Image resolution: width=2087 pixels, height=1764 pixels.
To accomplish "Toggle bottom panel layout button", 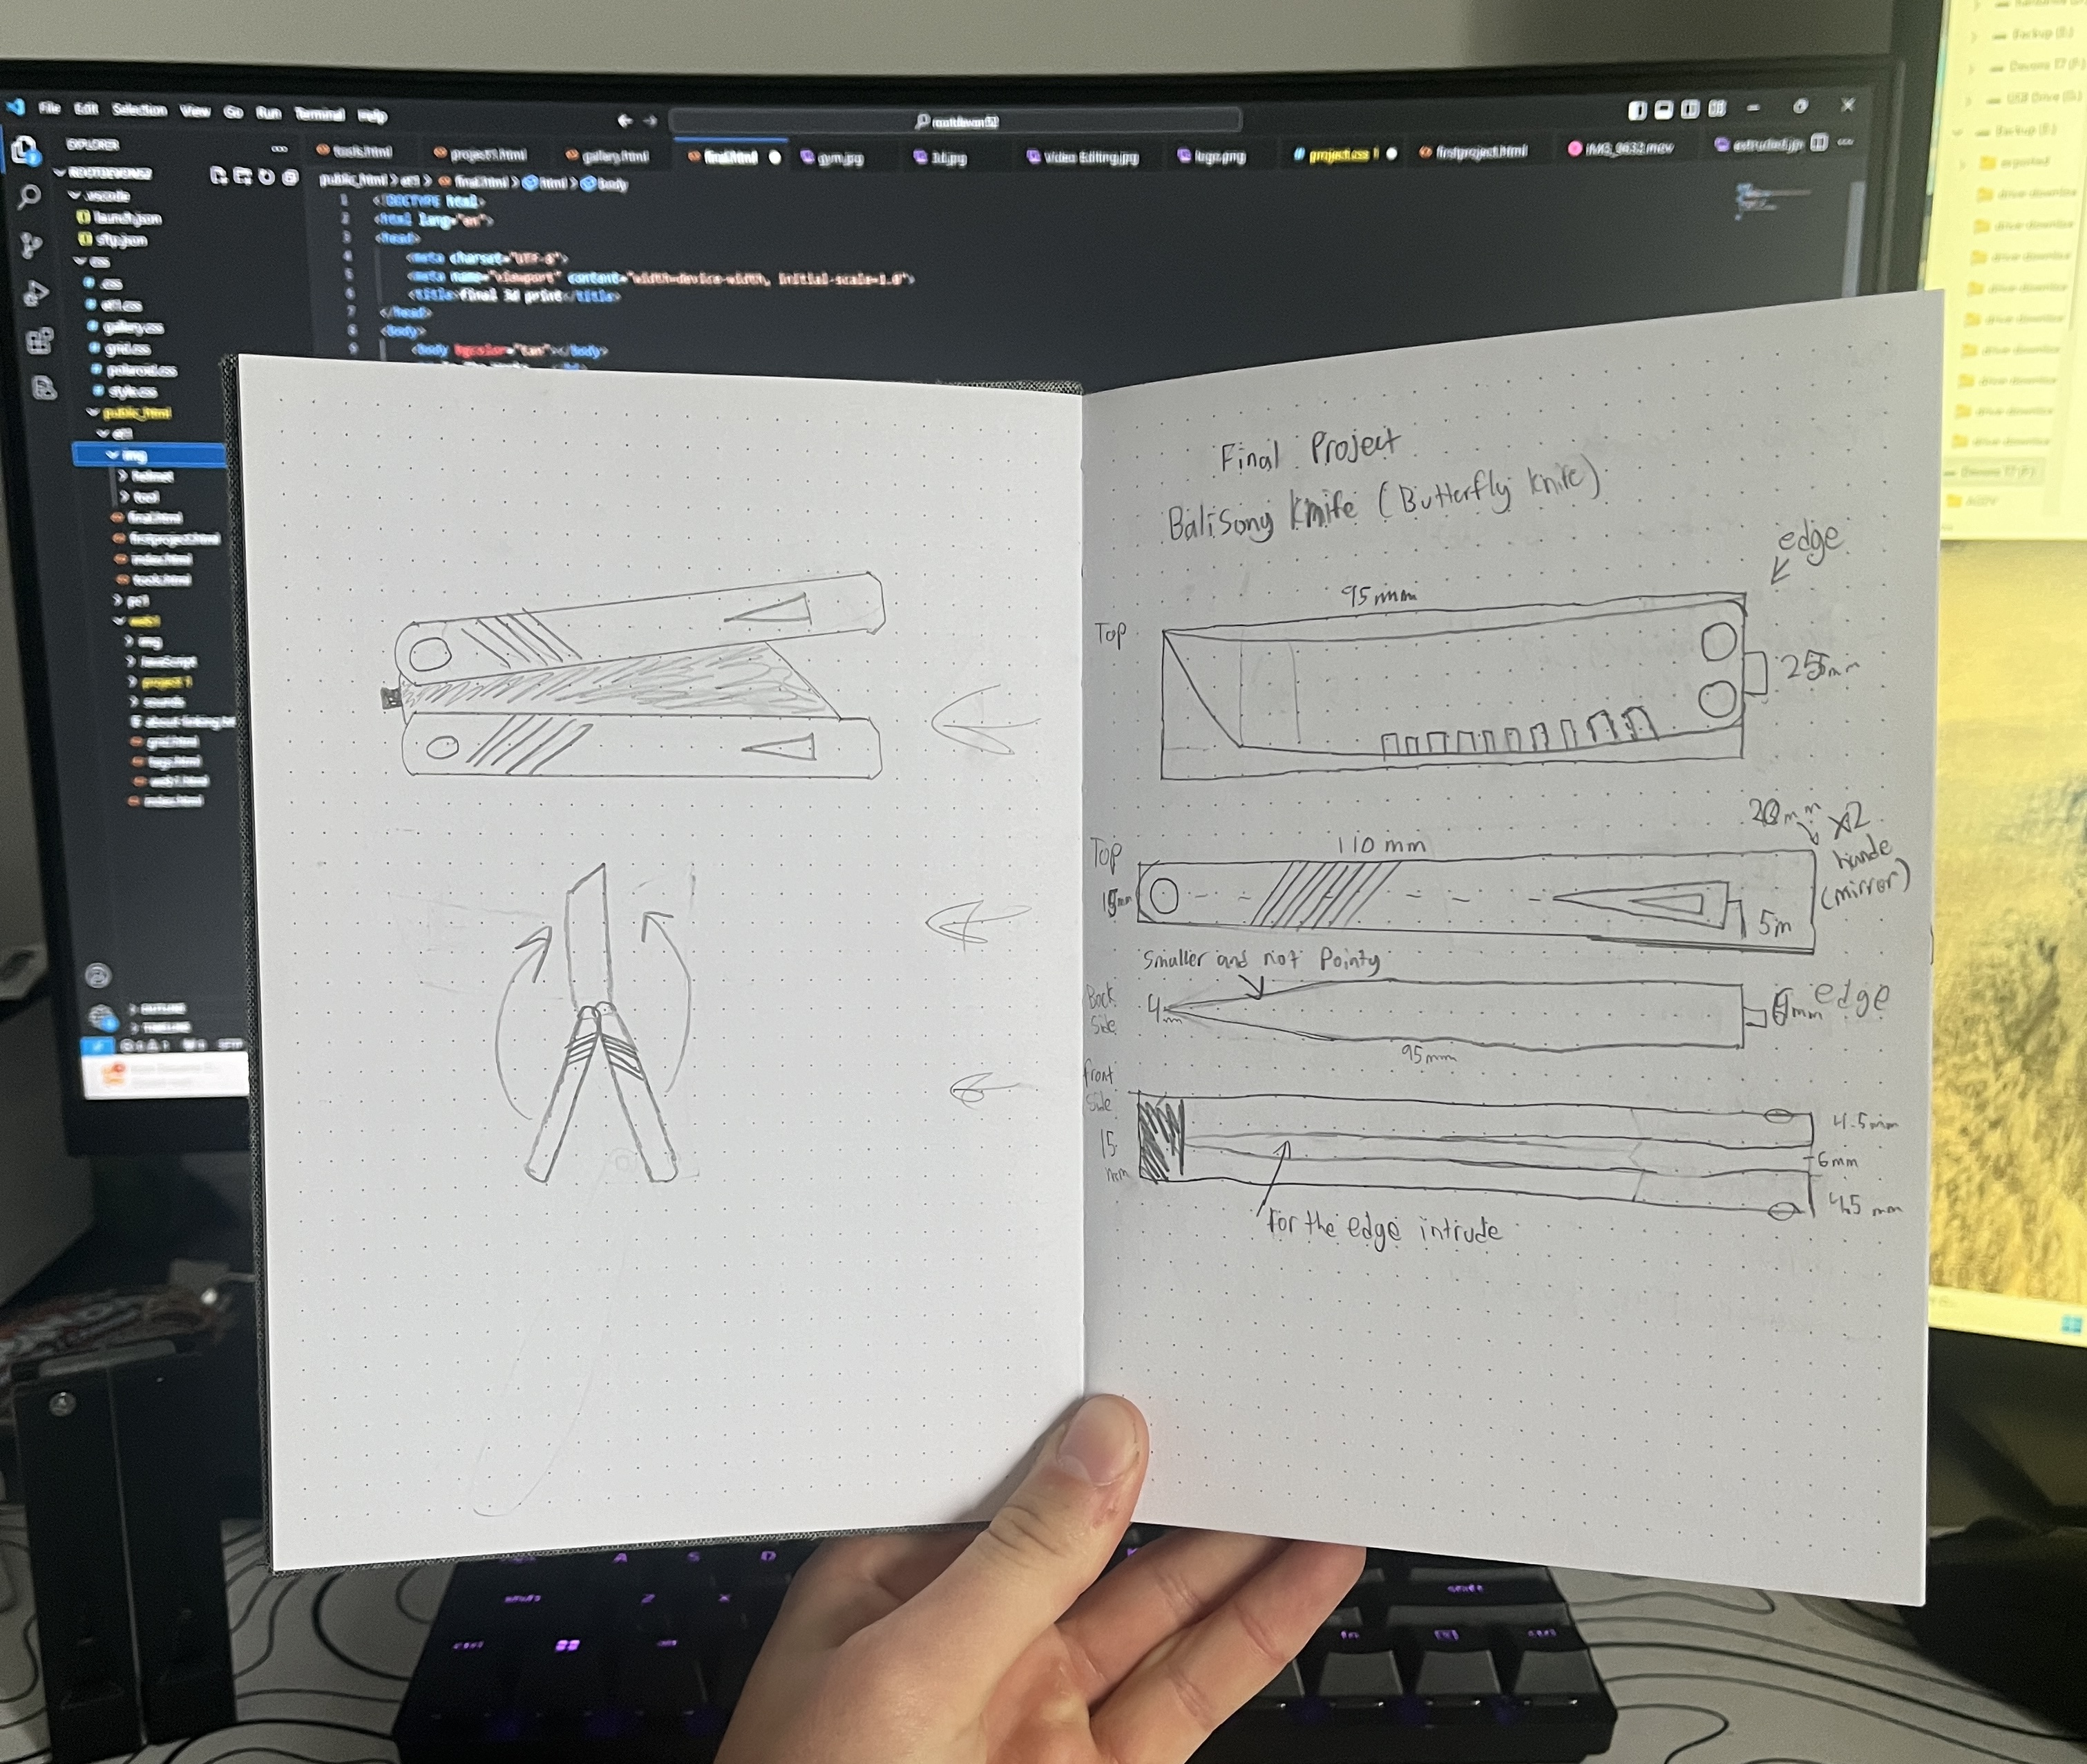I will tap(1663, 110).
